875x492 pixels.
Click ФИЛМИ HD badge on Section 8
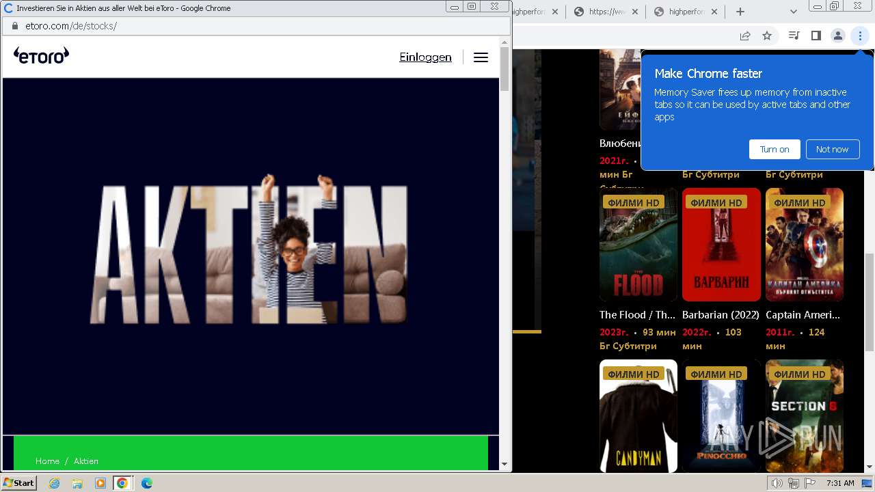click(x=800, y=374)
